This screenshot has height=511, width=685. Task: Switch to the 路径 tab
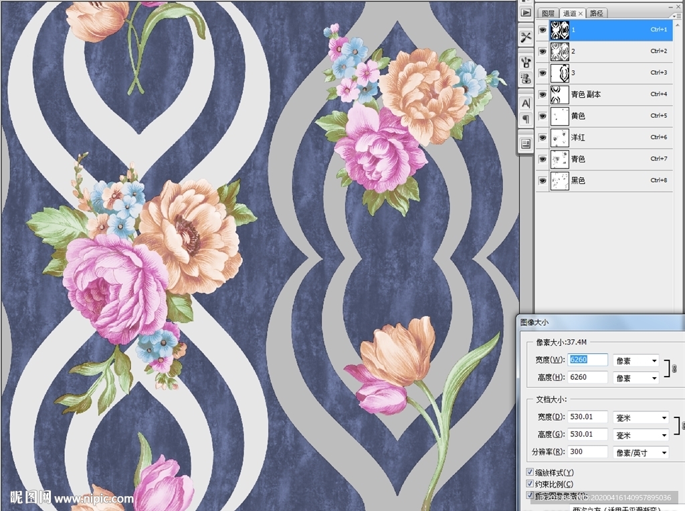[x=596, y=13]
